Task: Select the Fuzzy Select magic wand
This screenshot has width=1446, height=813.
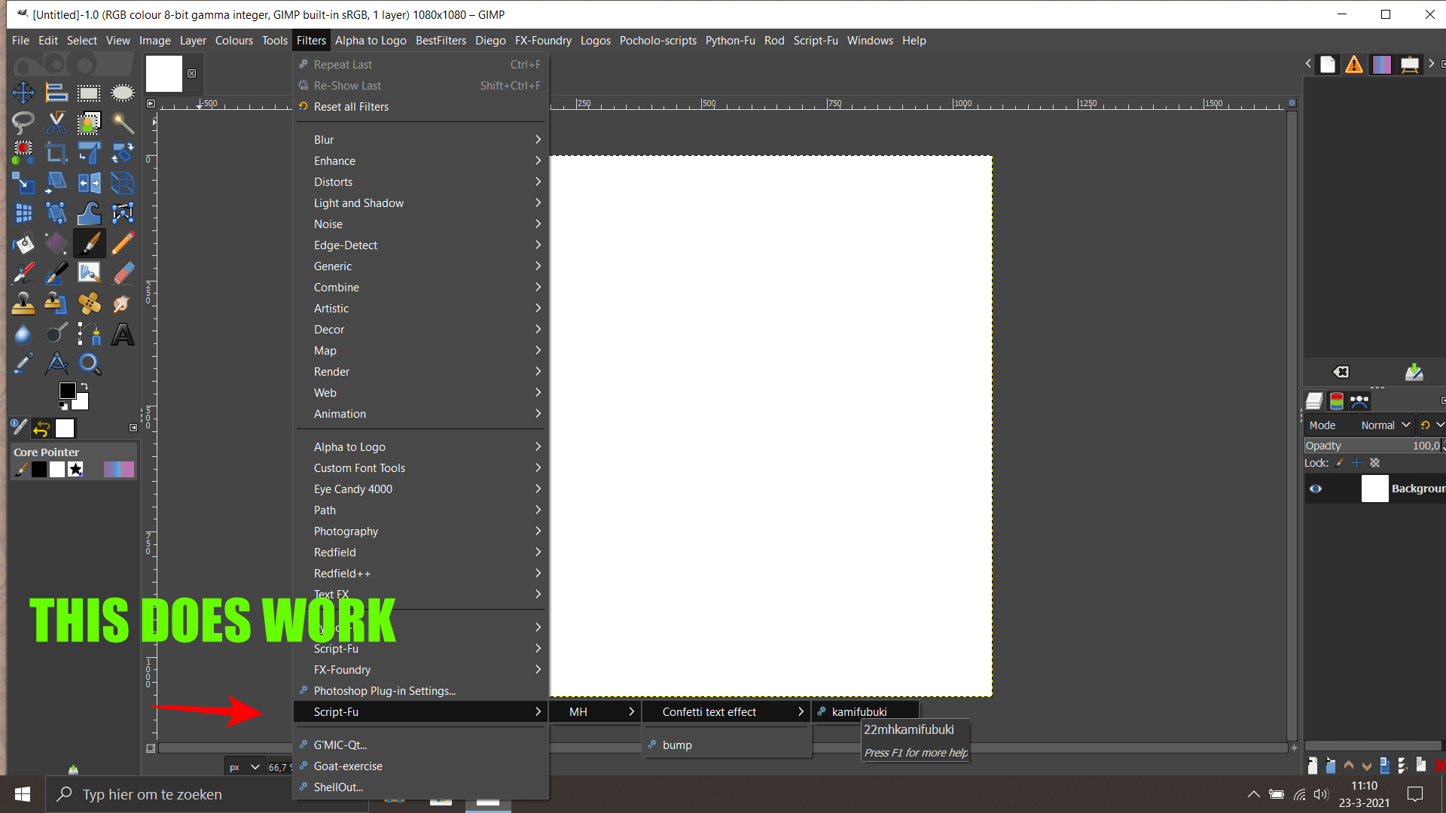Action: [122, 123]
